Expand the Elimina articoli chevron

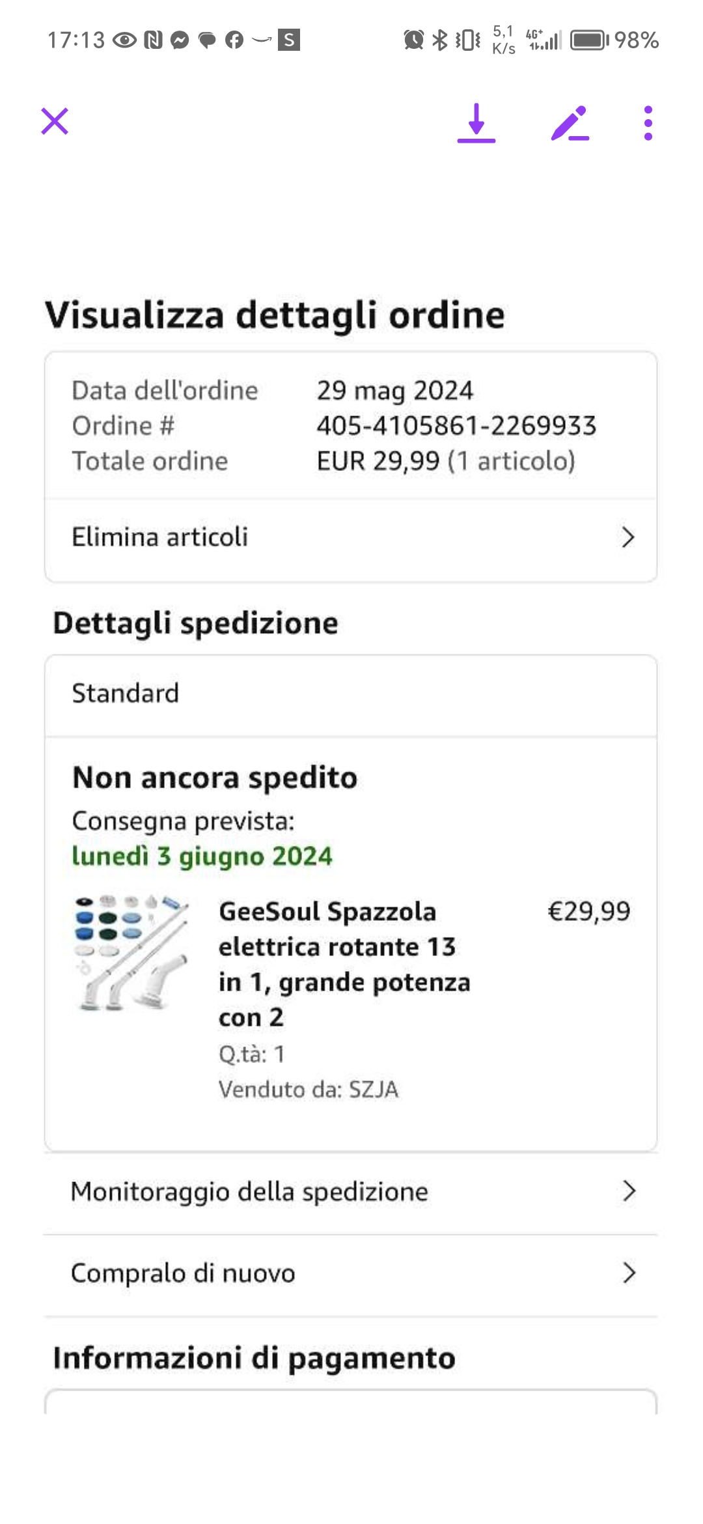coord(627,537)
